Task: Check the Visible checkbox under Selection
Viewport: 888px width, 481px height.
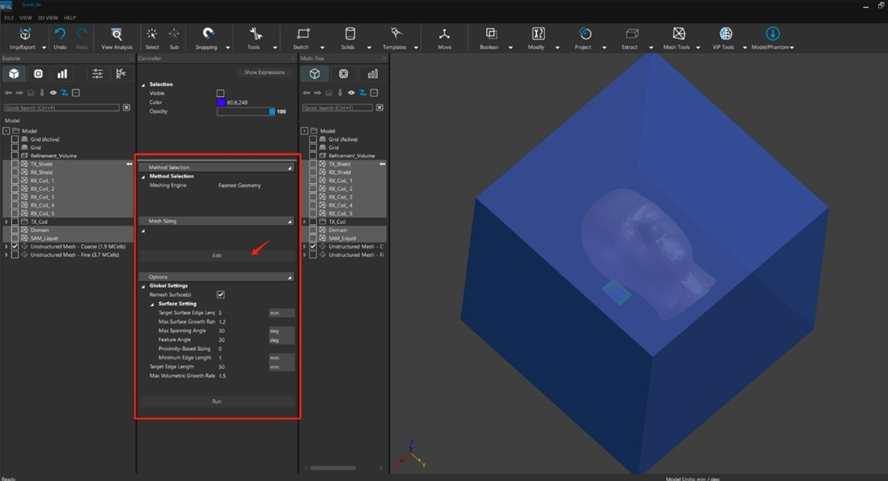Action: [x=220, y=93]
